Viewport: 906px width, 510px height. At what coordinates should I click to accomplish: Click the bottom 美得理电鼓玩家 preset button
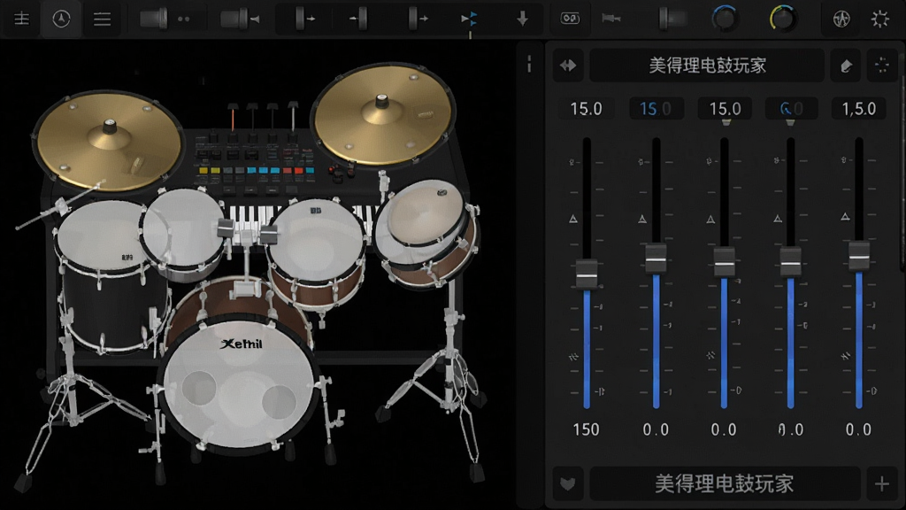[x=724, y=483]
